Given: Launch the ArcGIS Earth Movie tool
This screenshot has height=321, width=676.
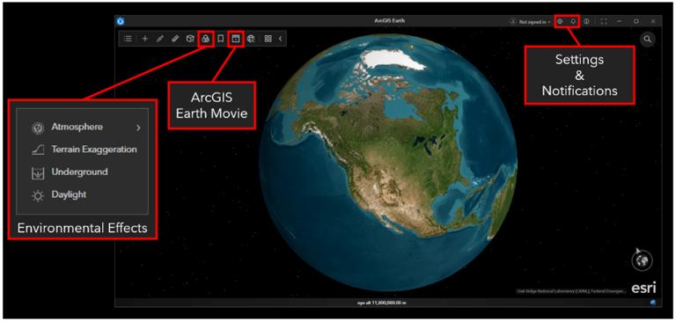Looking at the screenshot, I should [235, 39].
